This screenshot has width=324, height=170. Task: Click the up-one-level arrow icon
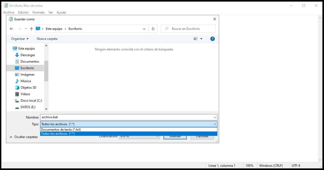(x=31, y=29)
